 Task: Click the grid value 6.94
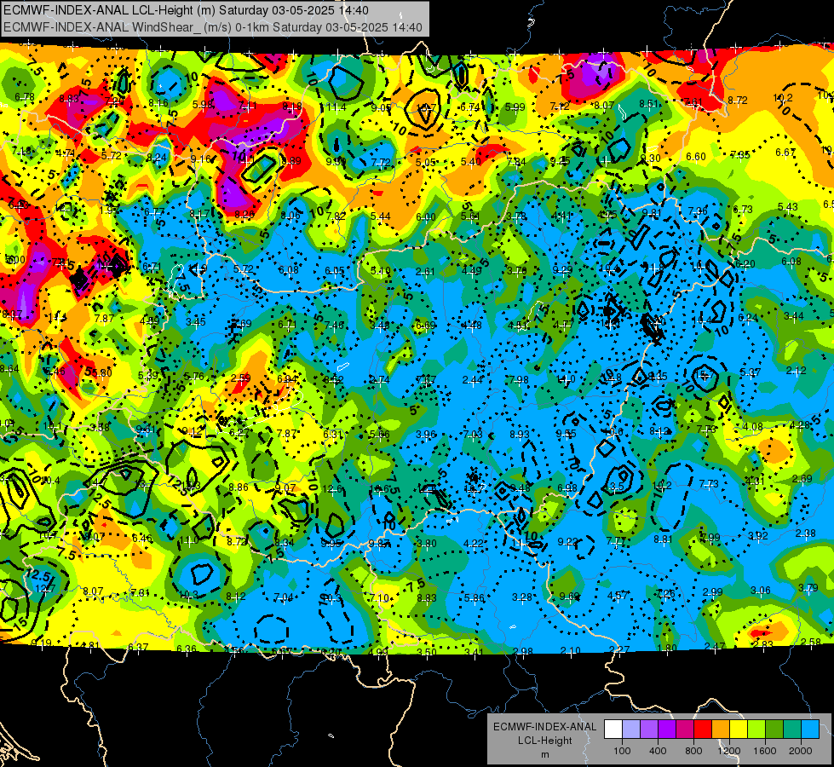[287, 379]
